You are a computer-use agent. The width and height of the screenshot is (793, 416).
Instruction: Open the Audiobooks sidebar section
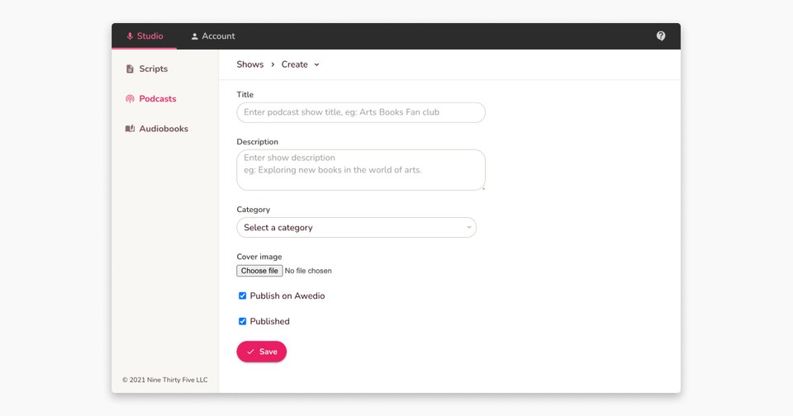(163, 129)
